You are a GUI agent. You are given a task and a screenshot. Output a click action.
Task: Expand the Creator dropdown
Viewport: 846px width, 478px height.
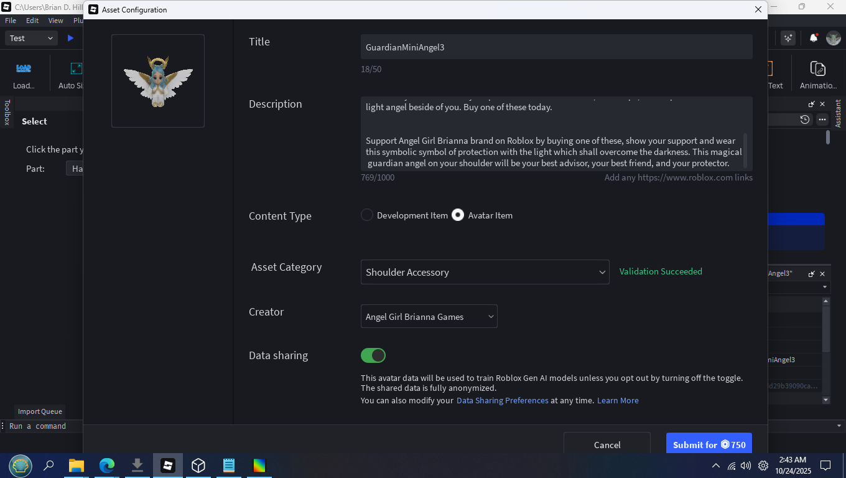(429, 317)
